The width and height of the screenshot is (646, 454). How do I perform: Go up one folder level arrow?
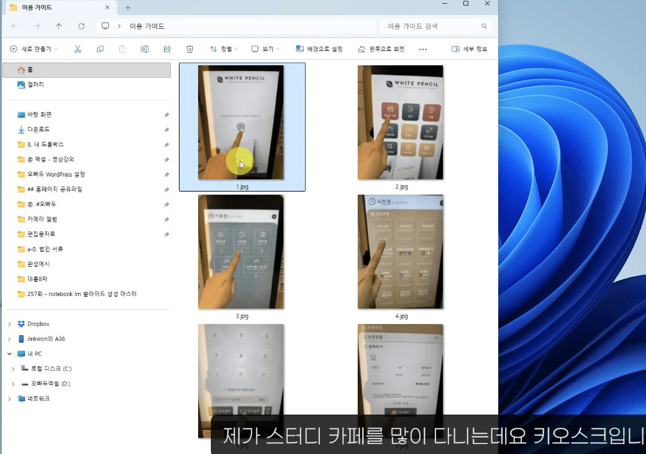pyautogui.click(x=59, y=26)
